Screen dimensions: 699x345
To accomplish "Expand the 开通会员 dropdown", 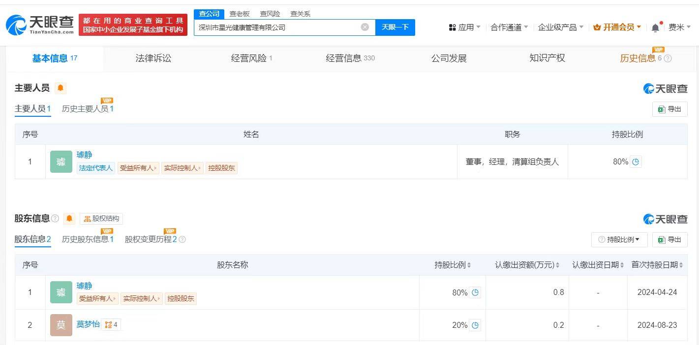I will [617, 27].
